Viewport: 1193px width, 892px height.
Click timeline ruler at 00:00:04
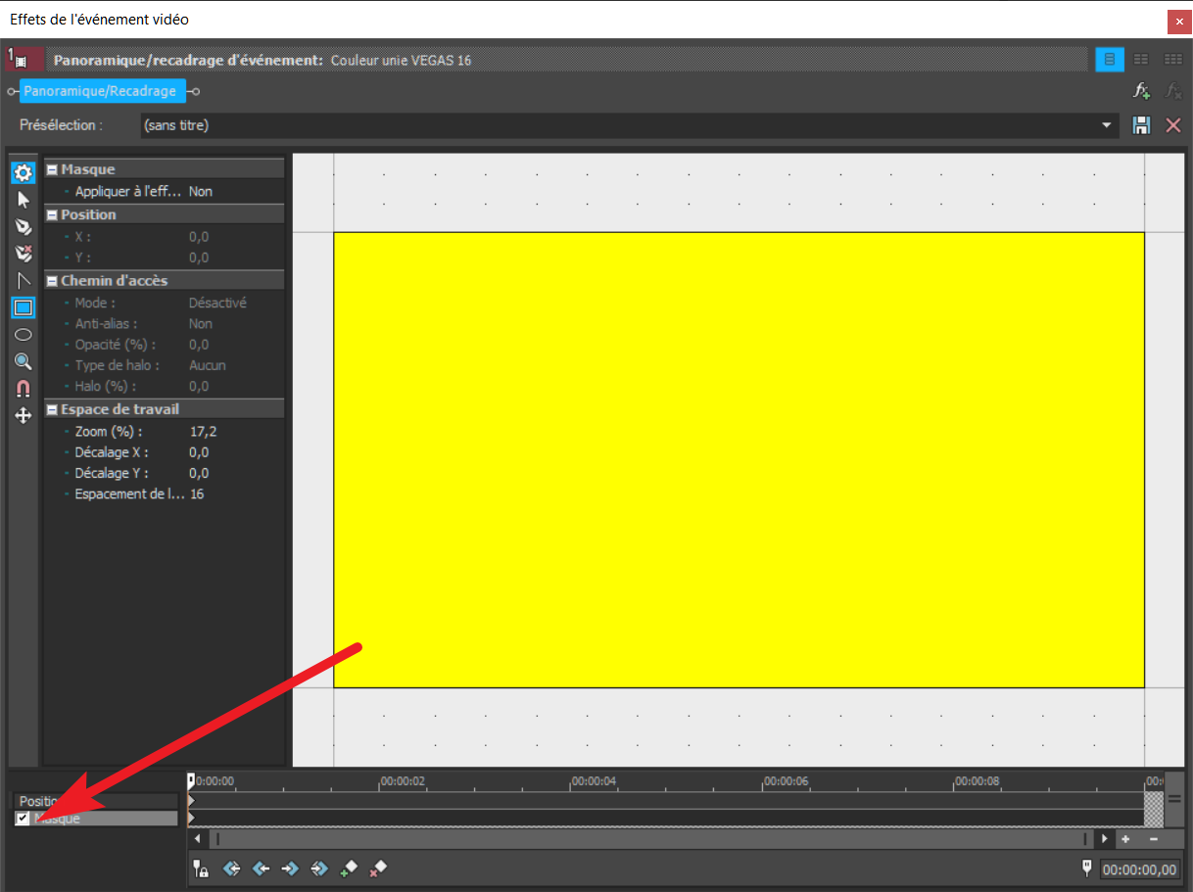pos(593,781)
